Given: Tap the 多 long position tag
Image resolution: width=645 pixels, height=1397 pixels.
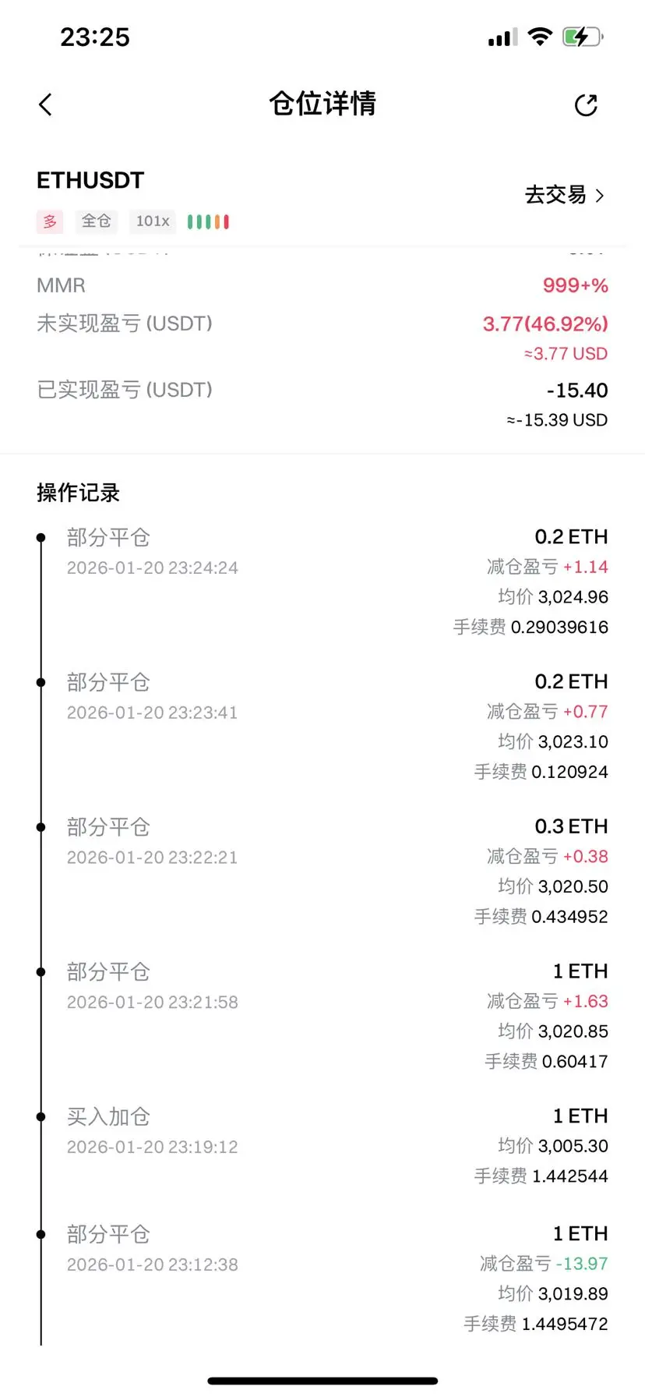Looking at the screenshot, I should click(50, 221).
